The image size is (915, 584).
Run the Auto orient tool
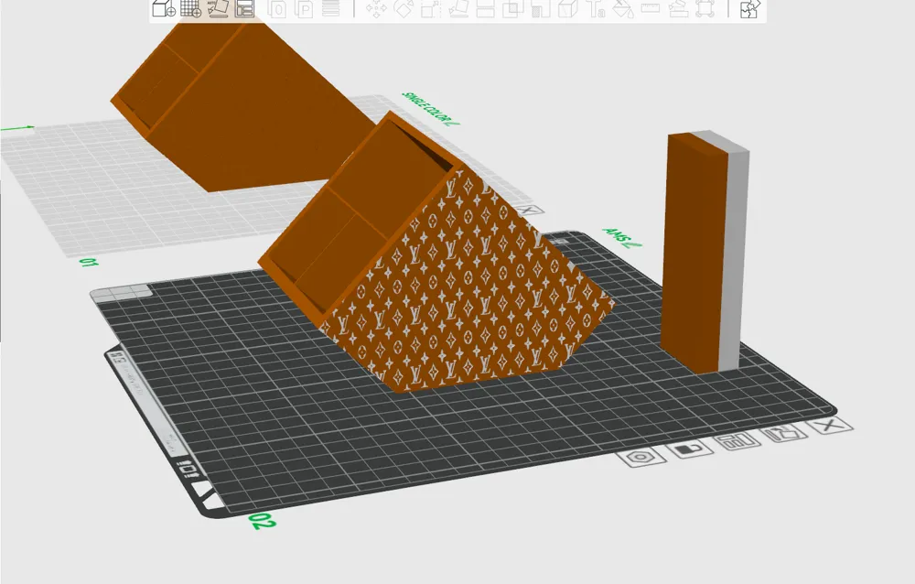point(218,8)
